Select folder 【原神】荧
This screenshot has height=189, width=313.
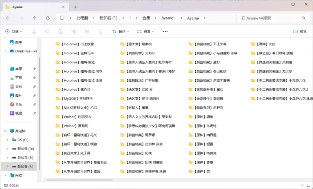coord(199,171)
